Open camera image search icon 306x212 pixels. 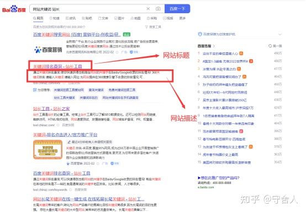click(158, 9)
